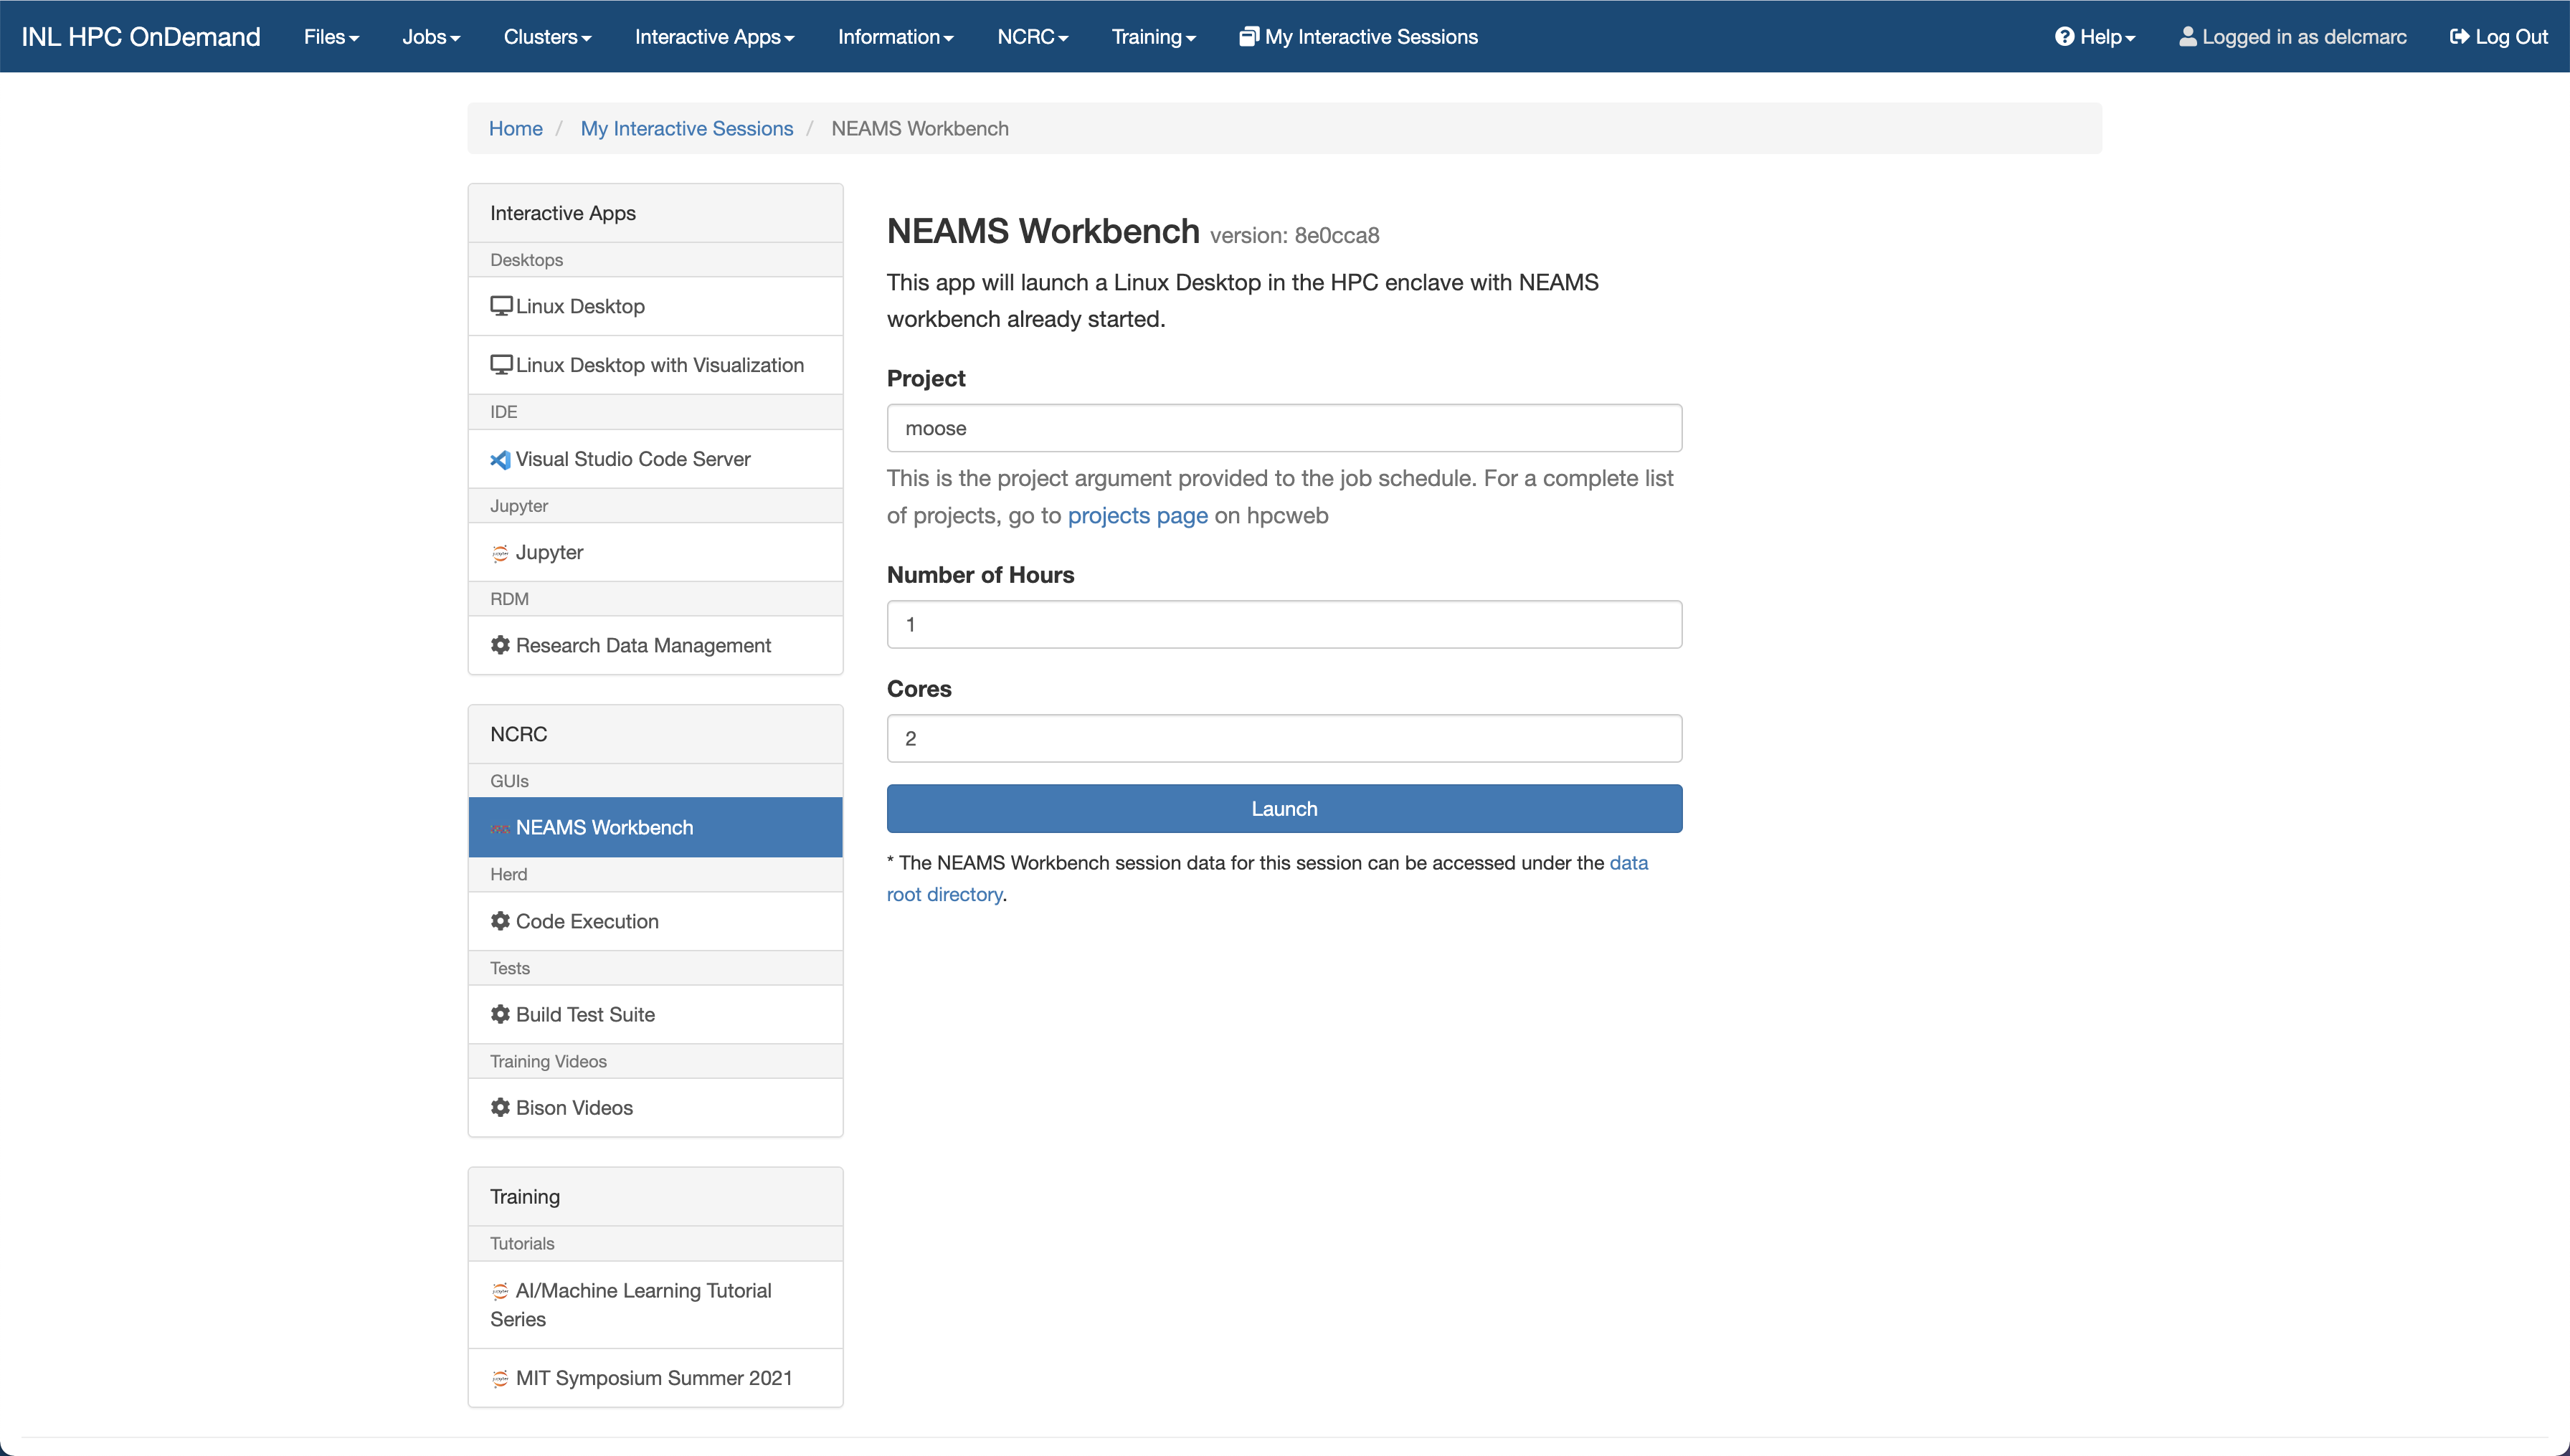Open Build Test Suite entry
The width and height of the screenshot is (2570, 1456).
(x=656, y=1014)
